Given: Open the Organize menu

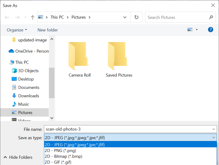Looking at the screenshot, I should point(17,30).
